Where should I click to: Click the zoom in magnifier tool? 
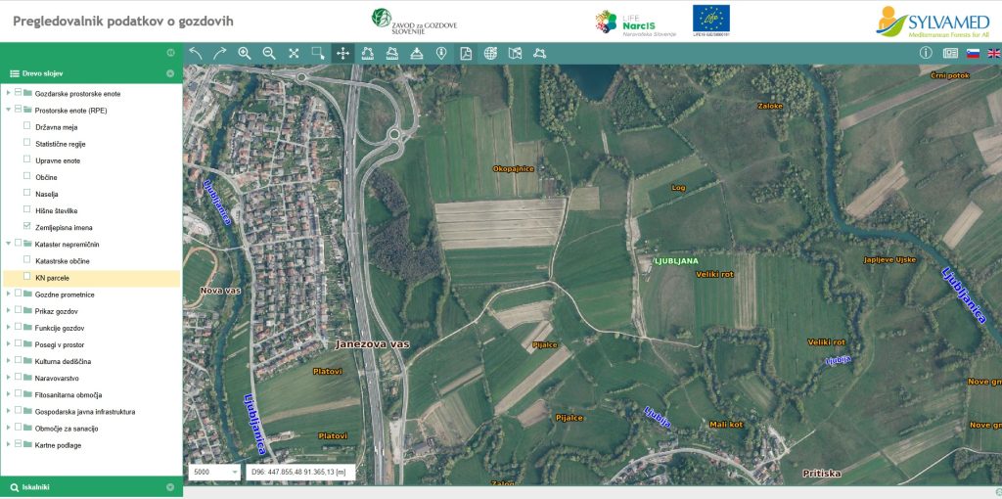pyautogui.click(x=245, y=53)
